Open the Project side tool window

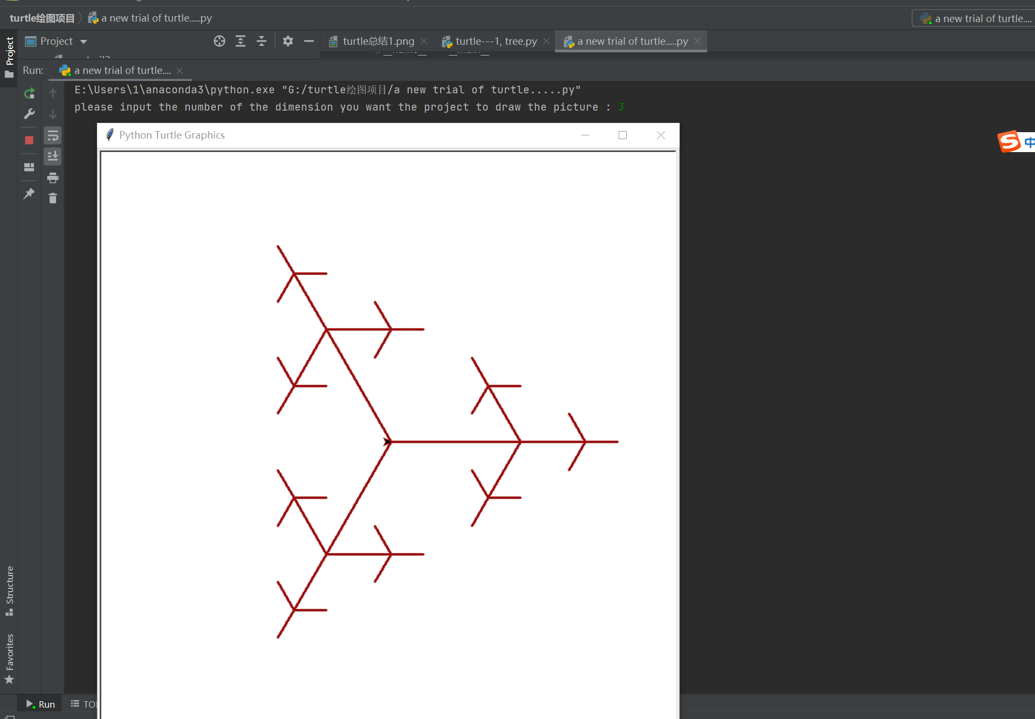(9, 51)
